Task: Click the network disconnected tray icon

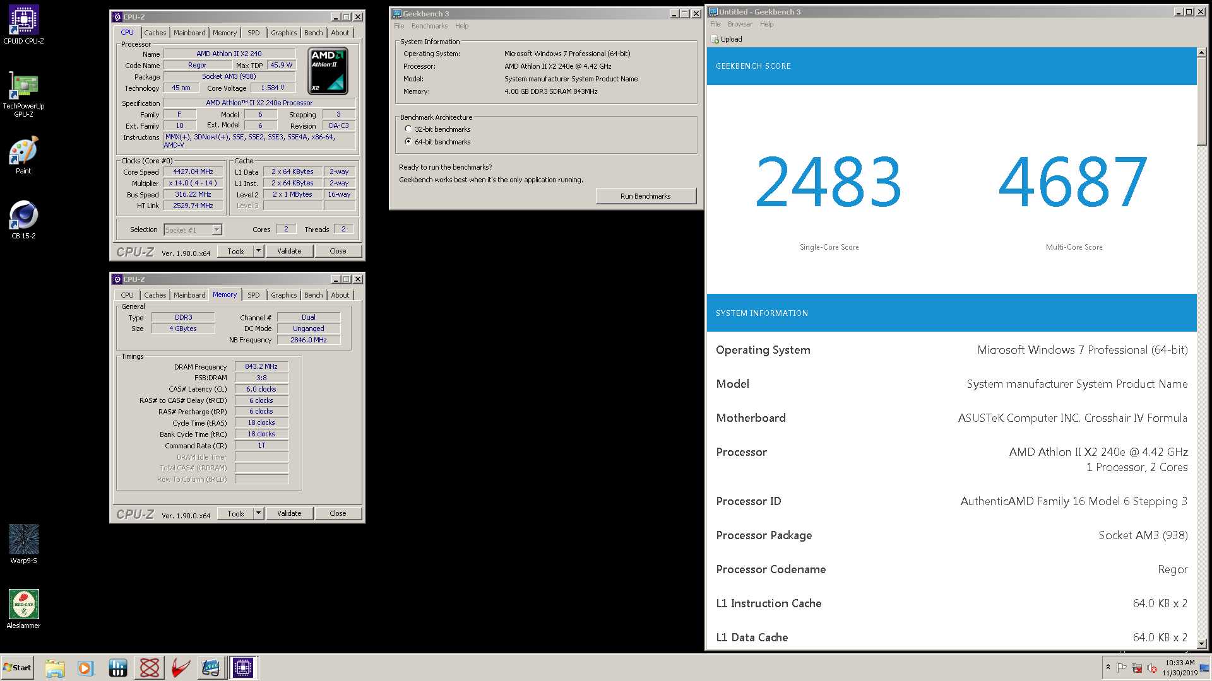Action: point(1137,668)
